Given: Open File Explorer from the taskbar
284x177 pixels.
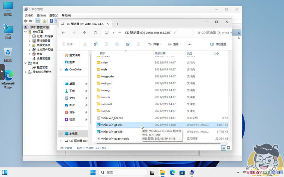Looking at the screenshot, I should coord(163,172).
